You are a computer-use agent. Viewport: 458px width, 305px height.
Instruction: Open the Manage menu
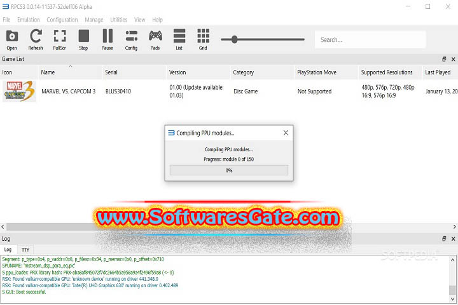tap(94, 20)
